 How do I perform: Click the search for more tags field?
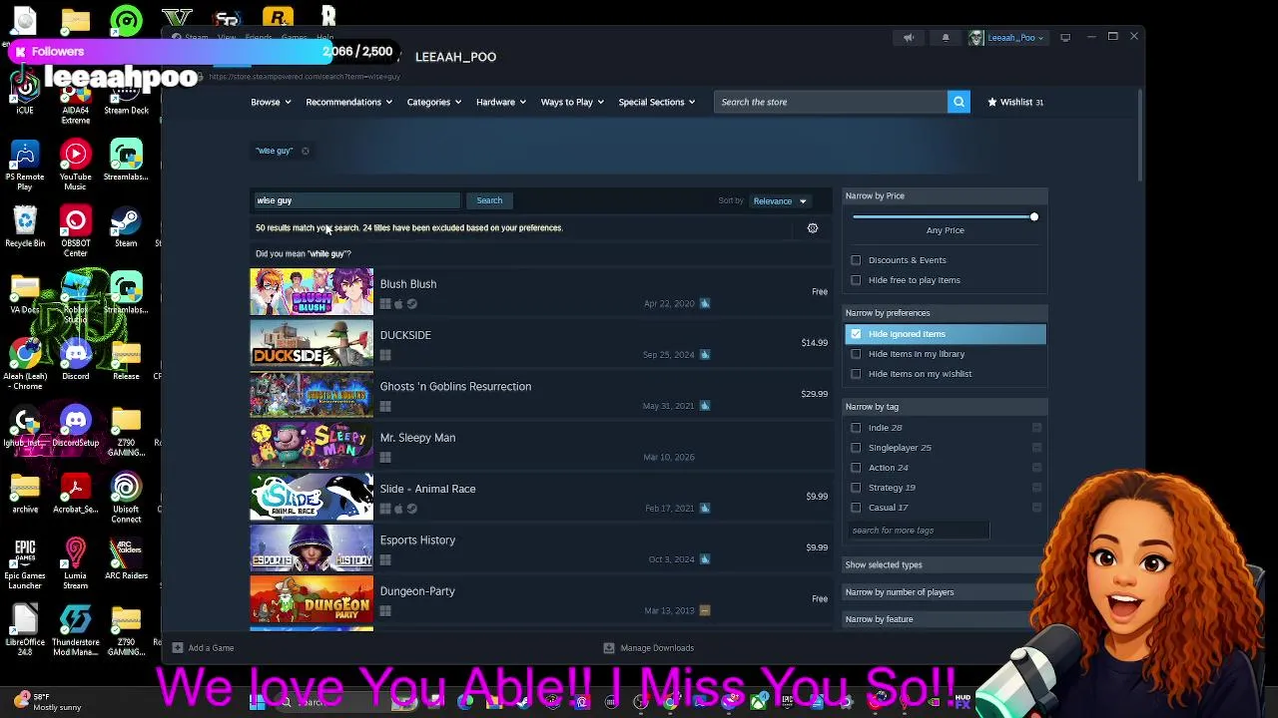coord(919,531)
